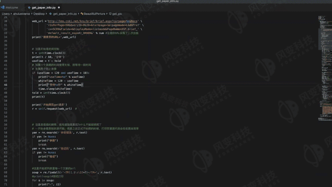This screenshot has width=332, height=187.
Task: Open the BeautifulPicture class breadcrumb
Action: coord(94,14)
